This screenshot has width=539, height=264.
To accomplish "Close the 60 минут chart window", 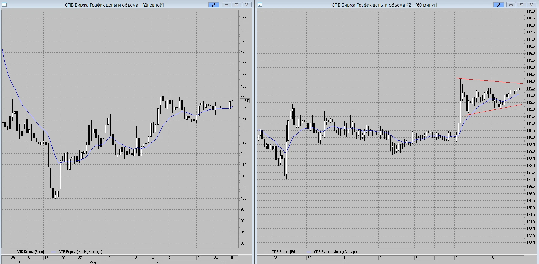I will tap(531, 5).
